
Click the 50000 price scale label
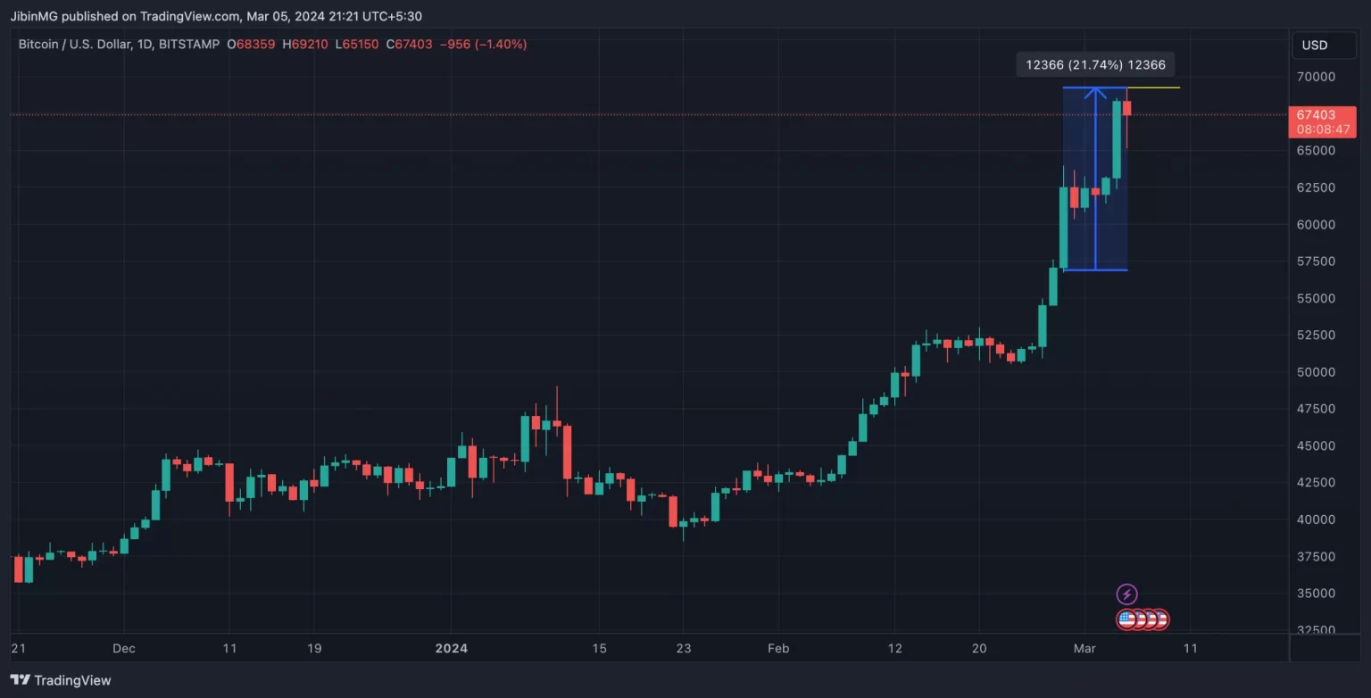1316,372
